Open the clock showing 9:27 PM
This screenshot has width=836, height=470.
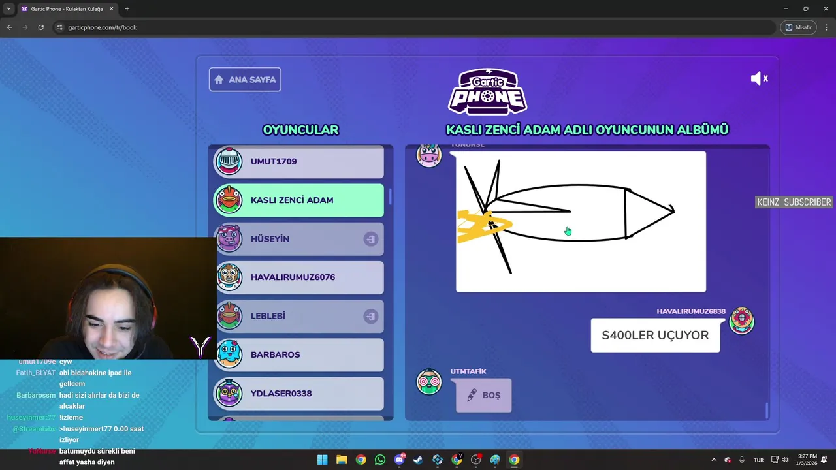807,460
